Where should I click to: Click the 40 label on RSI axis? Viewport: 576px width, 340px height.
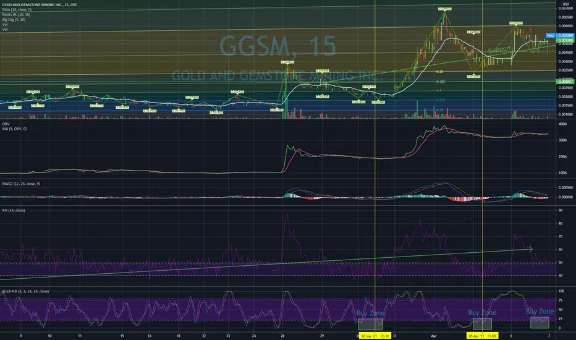pyautogui.click(x=561, y=276)
